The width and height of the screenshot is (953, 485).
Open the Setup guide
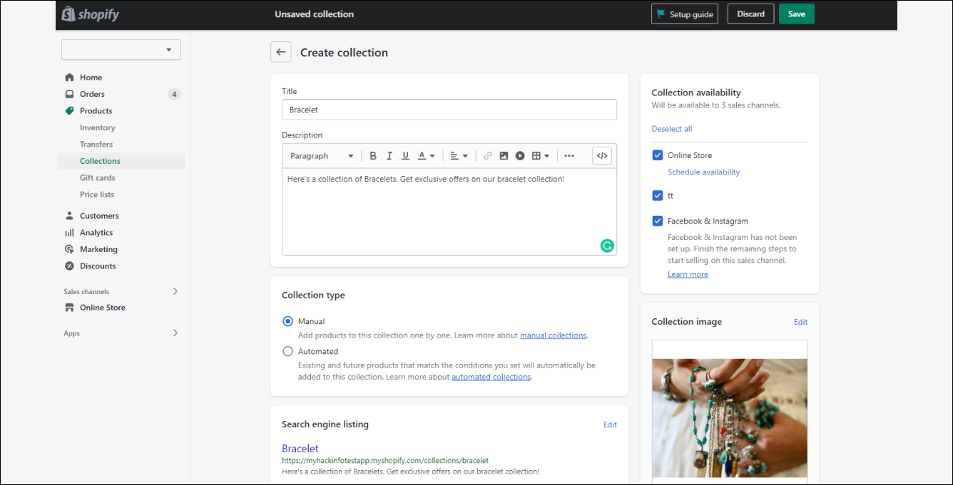click(684, 14)
